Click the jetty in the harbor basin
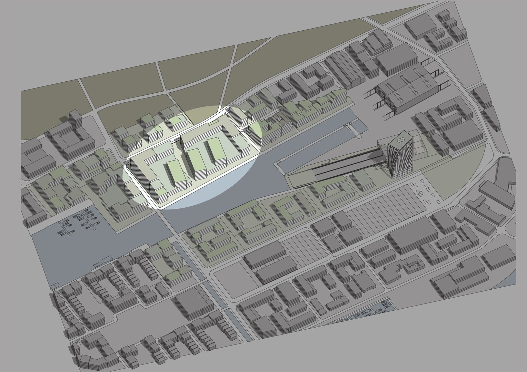Image resolution: width=527 pixels, height=372 pixels. tap(354, 131)
